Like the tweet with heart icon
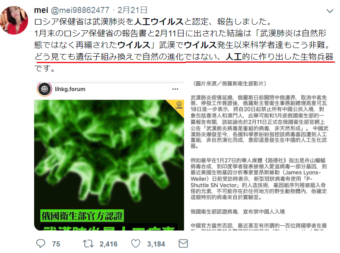This screenshot has width=340, height=253. 136,243
